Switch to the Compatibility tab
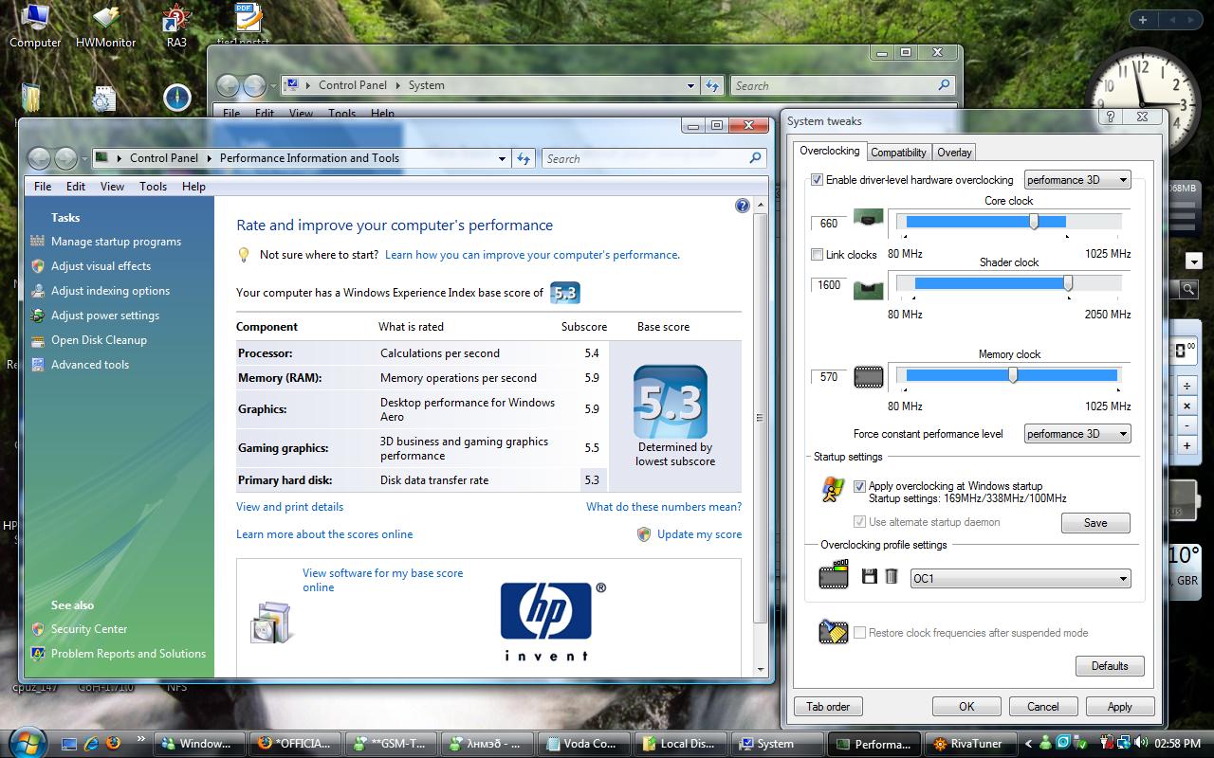The image size is (1214, 758). [x=897, y=153]
